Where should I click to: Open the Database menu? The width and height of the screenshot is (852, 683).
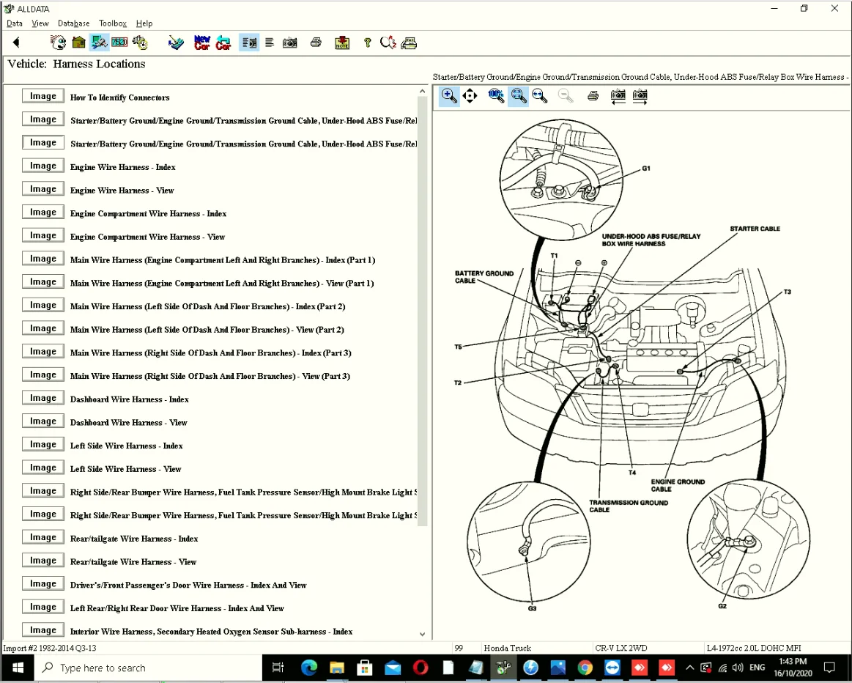coord(73,23)
